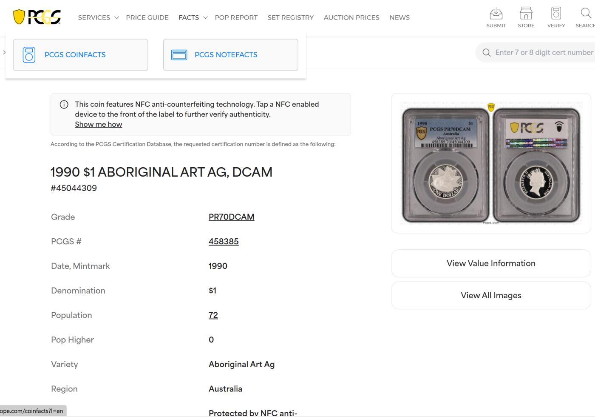Click the PCGS NoteFacts banknote icon

pos(179,55)
